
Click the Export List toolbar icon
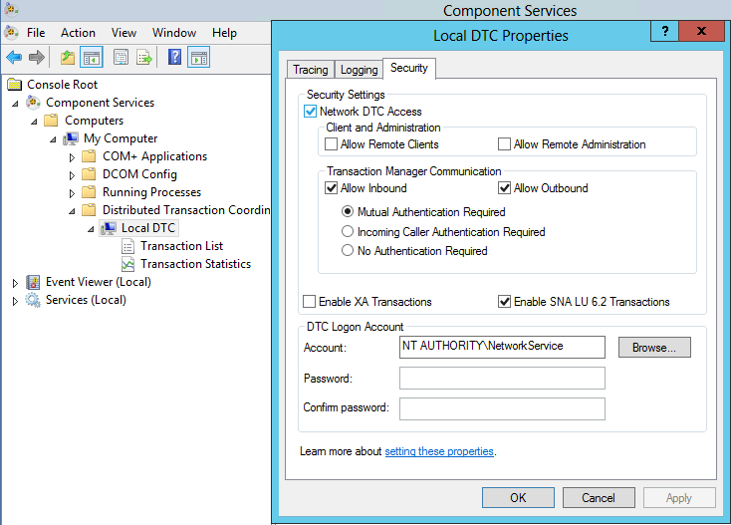tap(144, 58)
